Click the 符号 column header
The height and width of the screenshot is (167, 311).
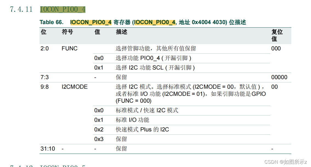67,32
